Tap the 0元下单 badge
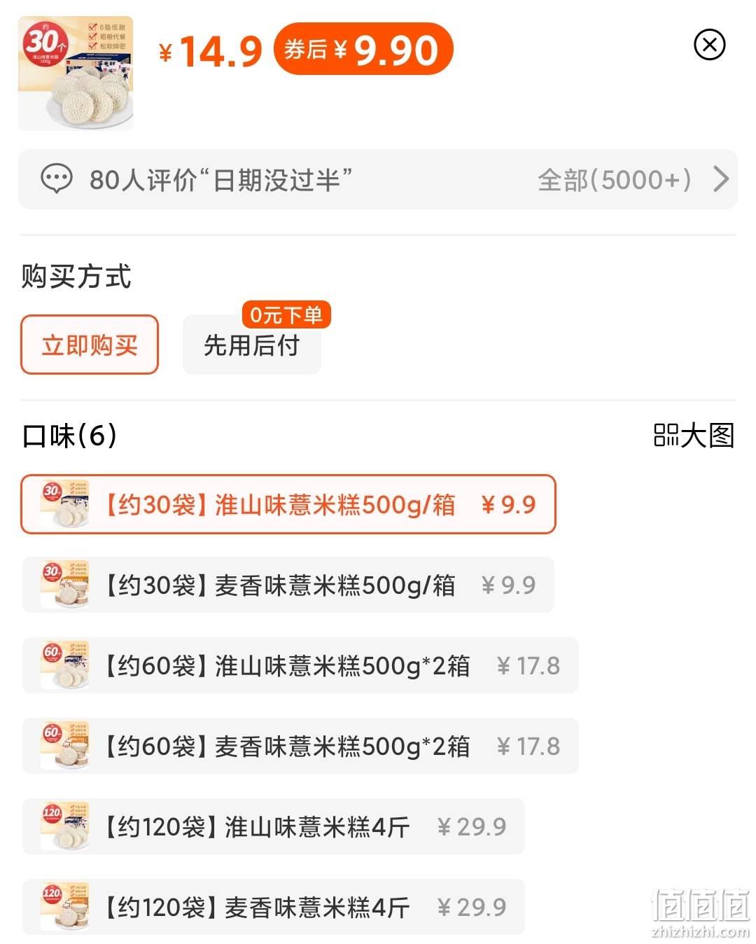The width and height of the screenshot is (756, 944). (286, 315)
